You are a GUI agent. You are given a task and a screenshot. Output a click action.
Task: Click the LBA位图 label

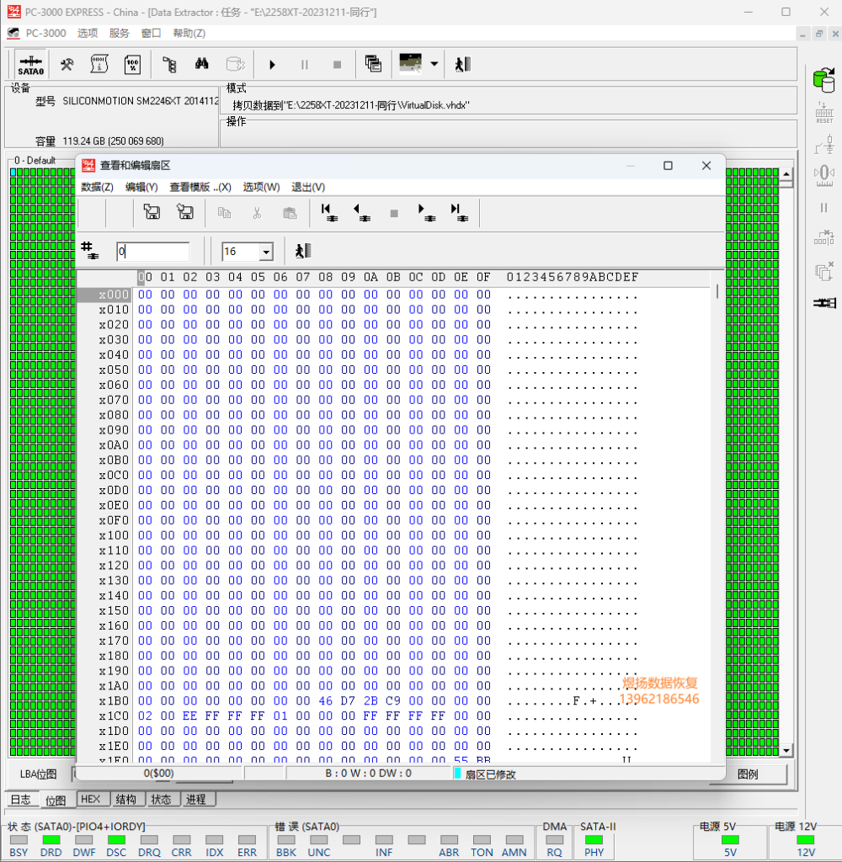38,774
